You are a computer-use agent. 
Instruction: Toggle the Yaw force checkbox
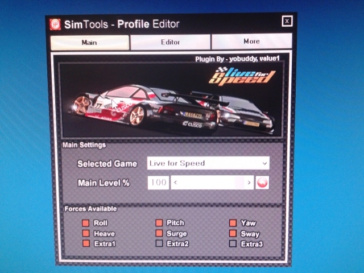[233, 223]
